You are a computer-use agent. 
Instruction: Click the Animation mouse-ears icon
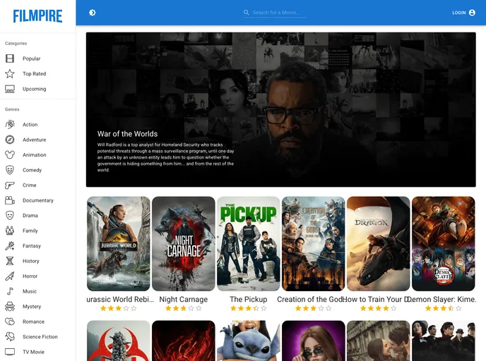pyautogui.click(x=10, y=154)
